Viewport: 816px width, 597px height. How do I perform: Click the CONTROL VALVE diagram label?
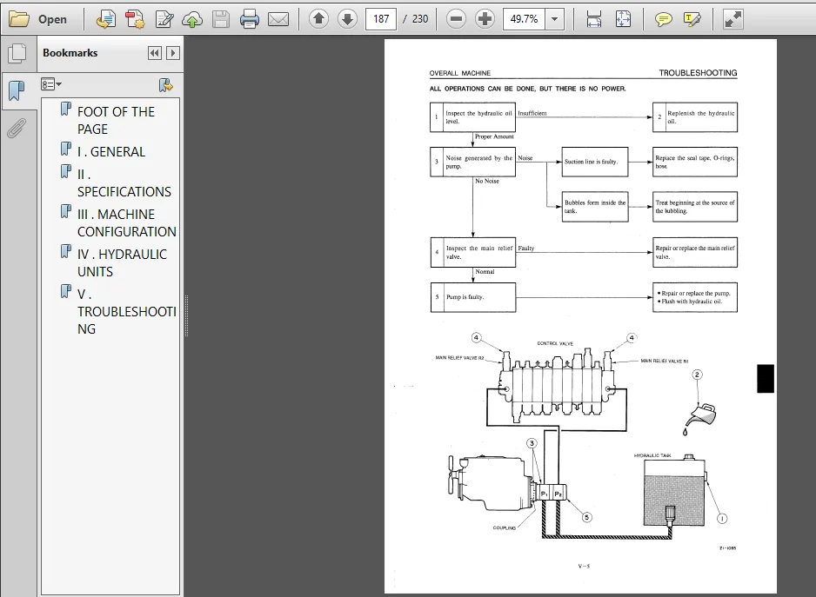(555, 344)
